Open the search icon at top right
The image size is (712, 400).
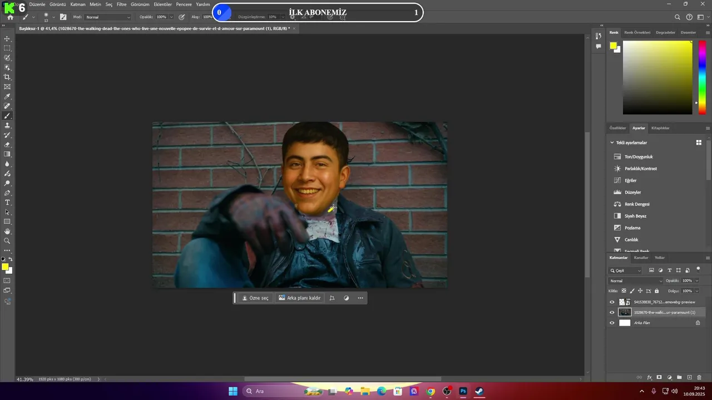[x=678, y=17]
